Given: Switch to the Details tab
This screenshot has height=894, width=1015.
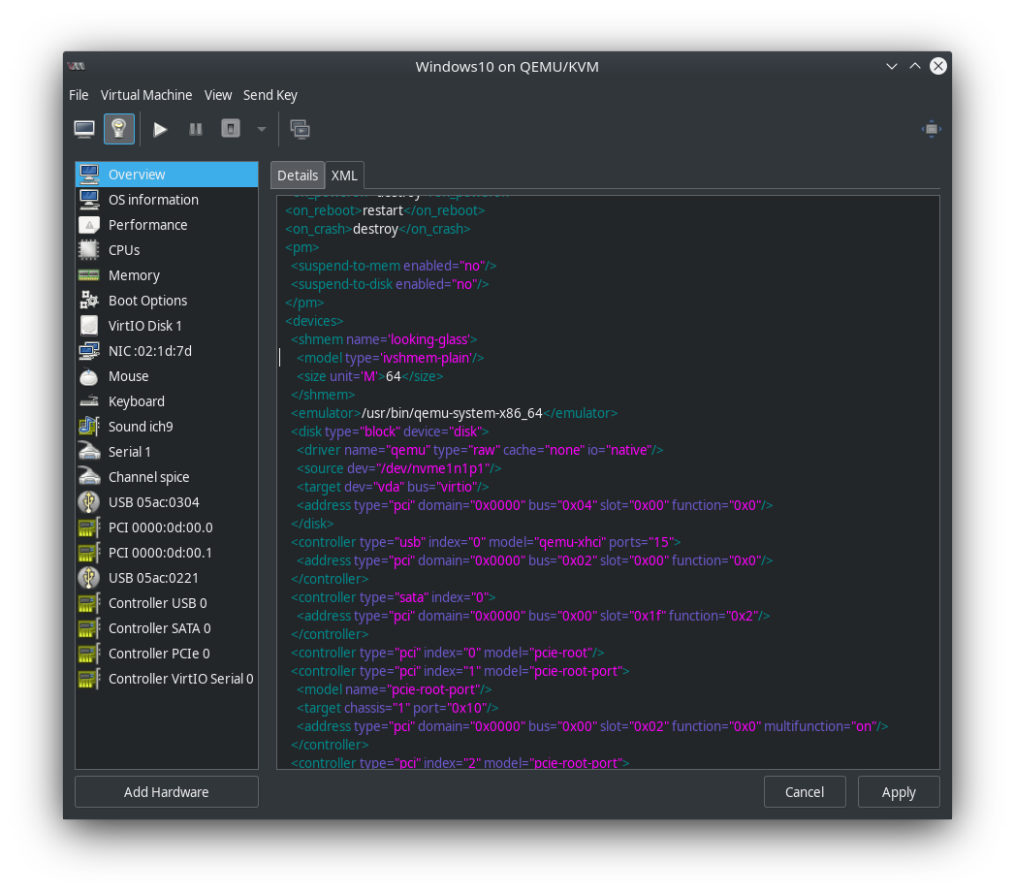Looking at the screenshot, I should [297, 176].
